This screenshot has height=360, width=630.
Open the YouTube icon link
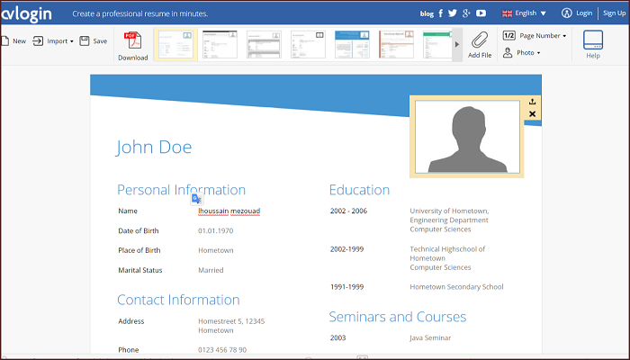point(481,13)
